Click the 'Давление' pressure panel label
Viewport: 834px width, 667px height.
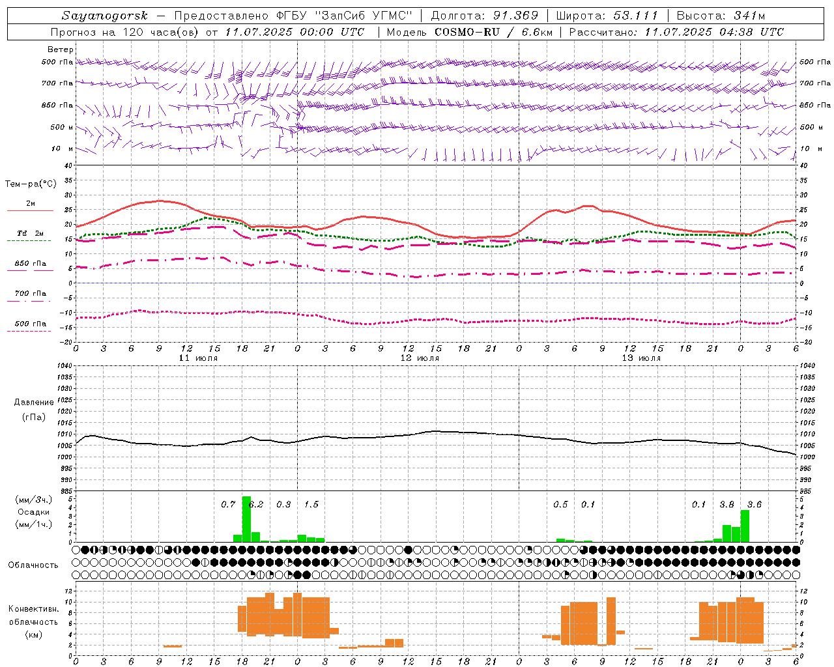pyautogui.click(x=34, y=403)
